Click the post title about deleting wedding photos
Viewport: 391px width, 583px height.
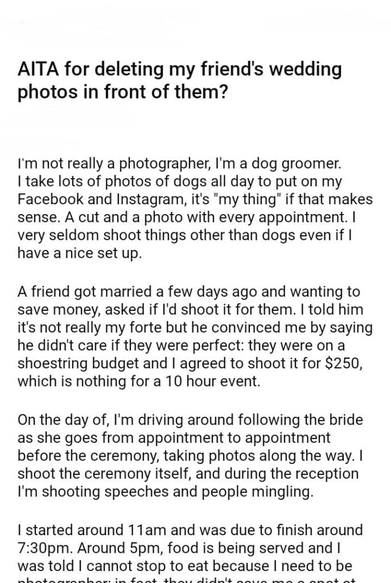pos(179,80)
